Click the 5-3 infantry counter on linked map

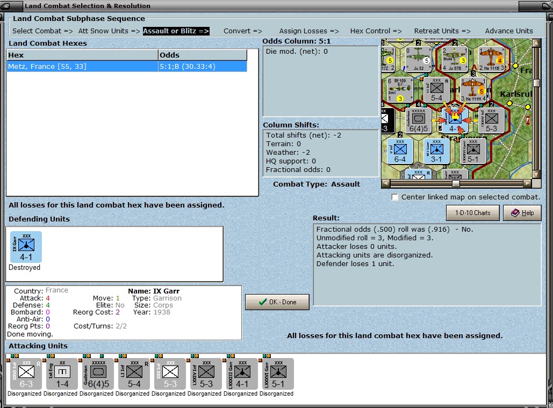(491, 120)
